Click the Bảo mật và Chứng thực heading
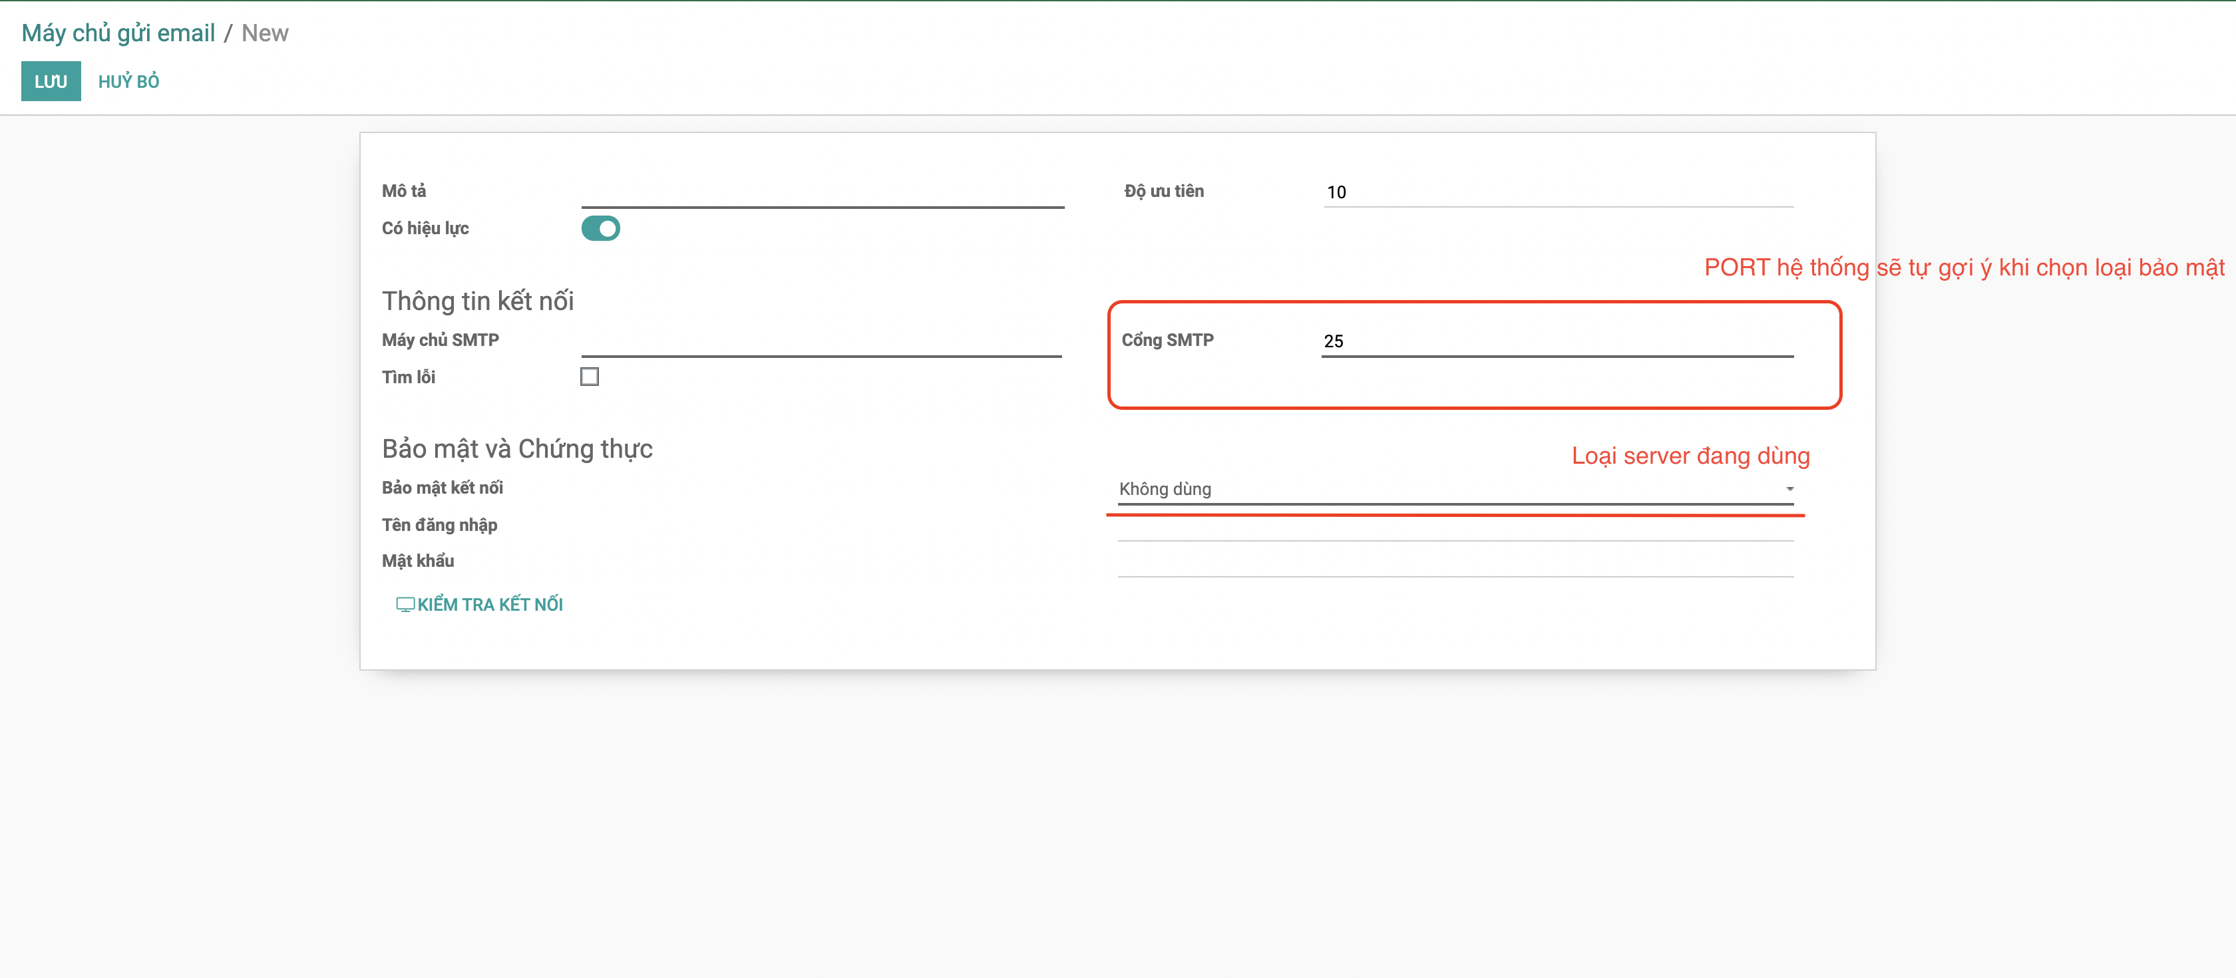 point(517,448)
